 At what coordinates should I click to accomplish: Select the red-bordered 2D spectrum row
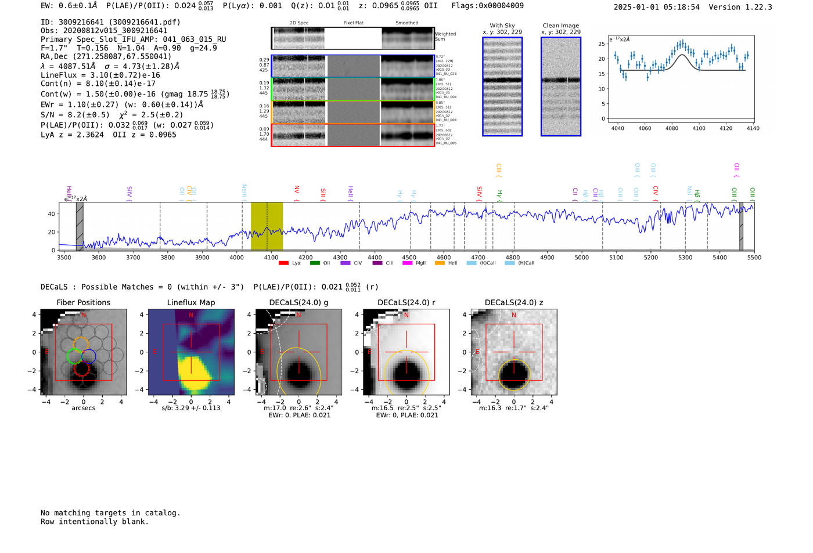(353, 135)
